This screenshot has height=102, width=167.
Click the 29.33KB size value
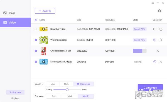pos(81,62)
